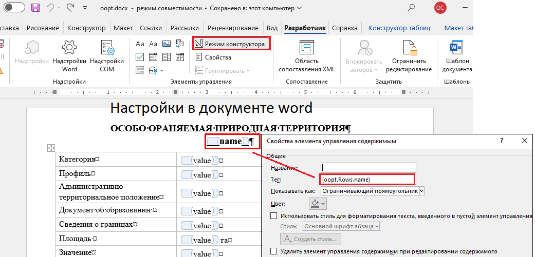Expand the 'Показывать как' combo box

coord(422,191)
